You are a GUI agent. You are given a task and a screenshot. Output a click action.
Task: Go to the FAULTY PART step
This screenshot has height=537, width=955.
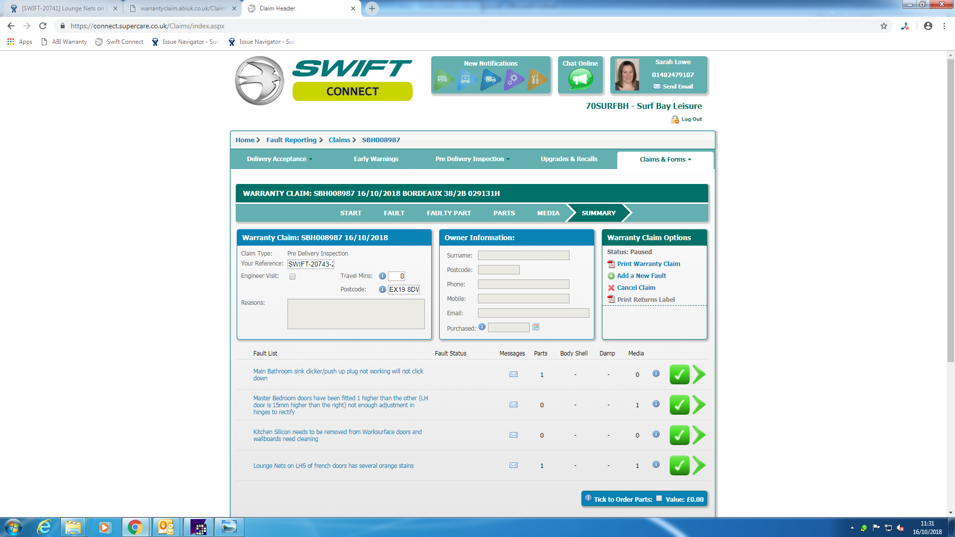pyautogui.click(x=449, y=213)
